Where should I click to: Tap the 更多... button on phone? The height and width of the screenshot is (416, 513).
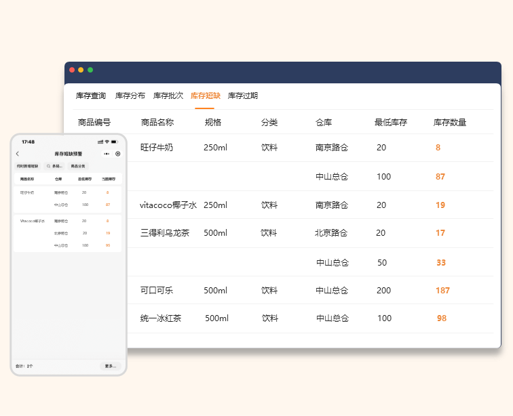[x=110, y=366]
